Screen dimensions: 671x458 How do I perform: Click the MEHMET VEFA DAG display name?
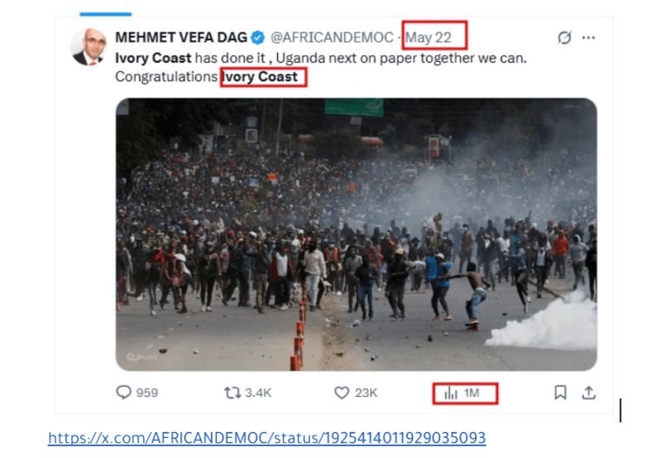pos(181,37)
